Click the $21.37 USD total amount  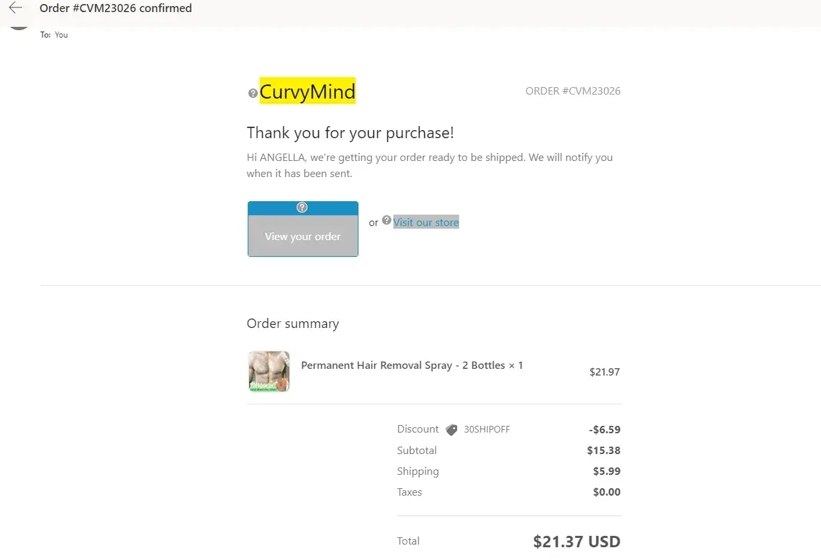pyautogui.click(x=577, y=541)
